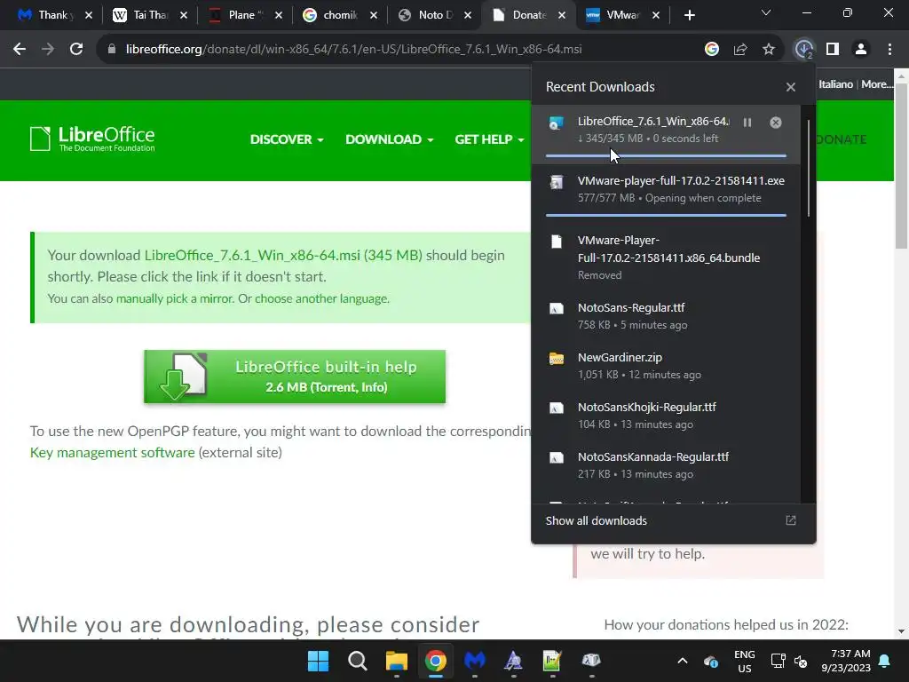The height and width of the screenshot is (682, 909).
Task: Click the address bar URL
Action: [x=353, y=50]
